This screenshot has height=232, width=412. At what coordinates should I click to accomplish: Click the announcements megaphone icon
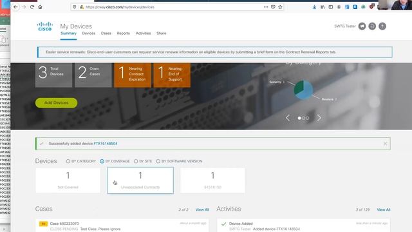pyautogui.click(x=362, y=26)
